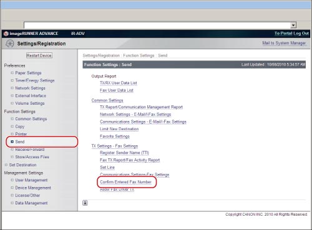Open Confirm Entered Fax Number link
The image size is (312, 230).
(x=125, y=182)
